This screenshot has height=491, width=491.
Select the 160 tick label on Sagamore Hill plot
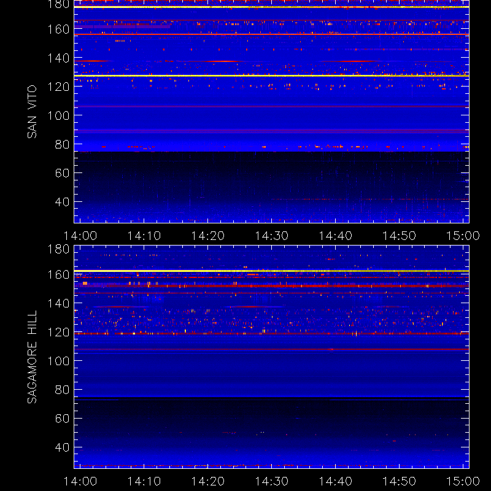point(58,274)
